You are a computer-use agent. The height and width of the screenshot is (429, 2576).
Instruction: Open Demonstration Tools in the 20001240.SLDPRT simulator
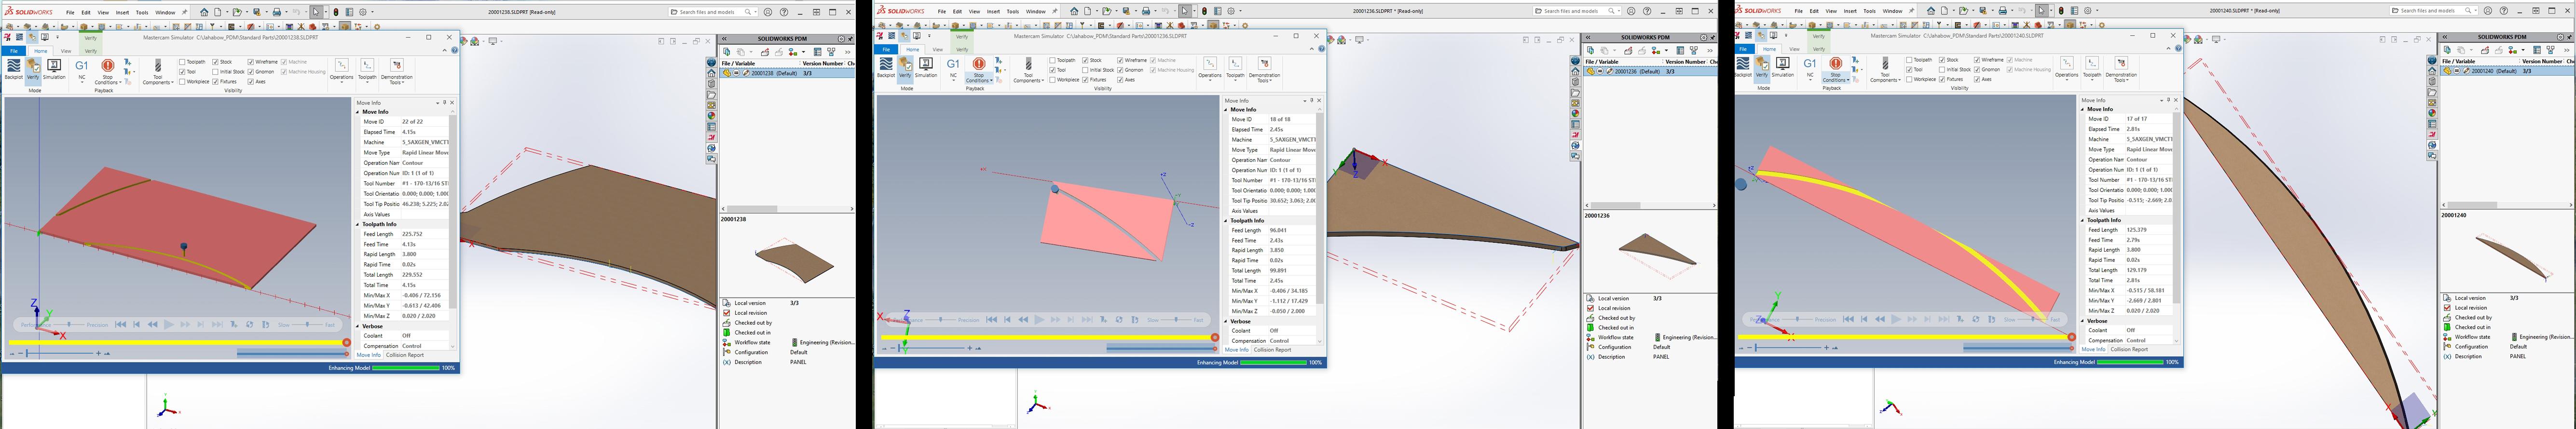click(x=2121, y=70)
